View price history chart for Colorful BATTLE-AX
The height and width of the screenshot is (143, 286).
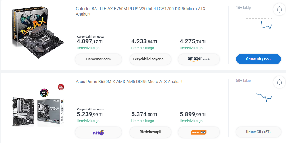tap(258, 24)
